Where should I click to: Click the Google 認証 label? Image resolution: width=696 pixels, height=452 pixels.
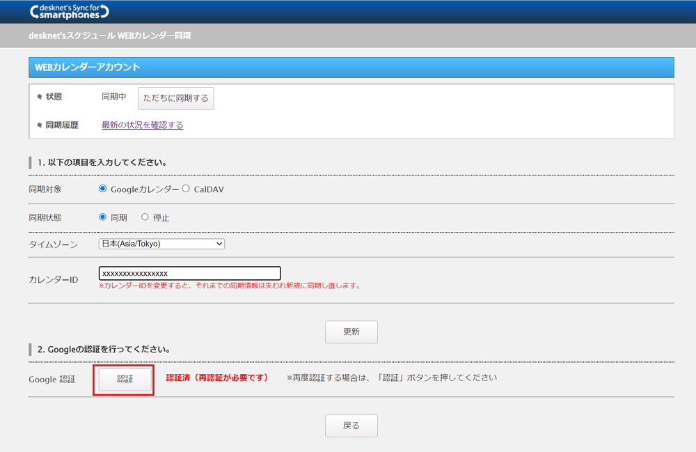point(52,380)
